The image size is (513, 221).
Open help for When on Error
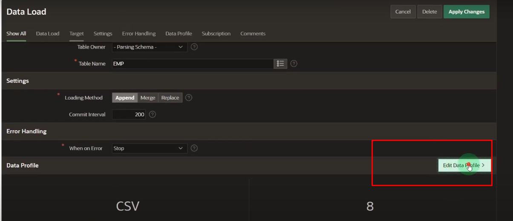(194, 148)
